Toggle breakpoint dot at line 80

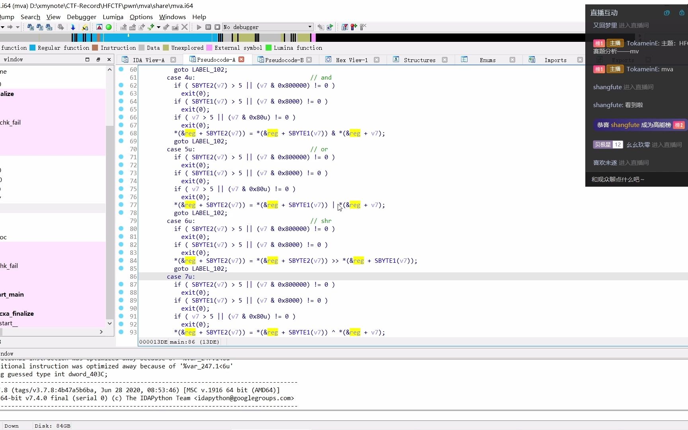[121, 229]
